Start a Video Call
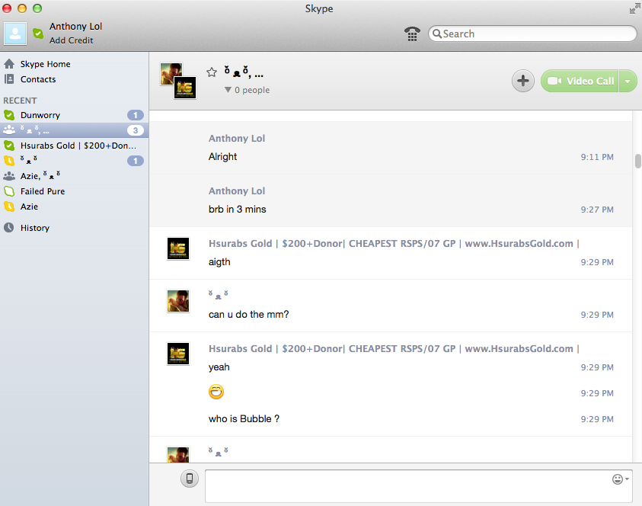The height and width of the screenshot is (506, 642). 580,81
